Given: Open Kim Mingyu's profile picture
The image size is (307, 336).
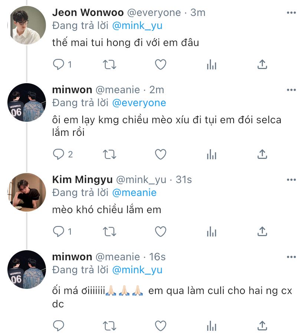Looking at the screenshot, I should click(27, 192).
